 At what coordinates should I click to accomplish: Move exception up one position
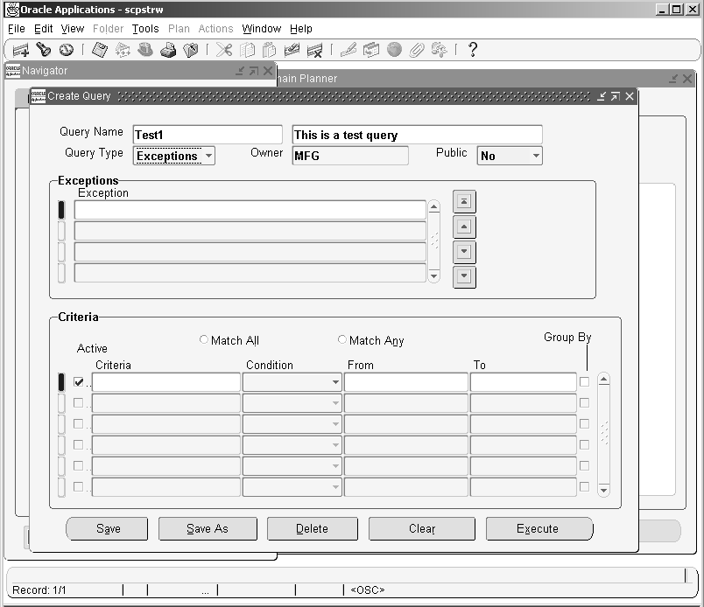pos(464,227)
